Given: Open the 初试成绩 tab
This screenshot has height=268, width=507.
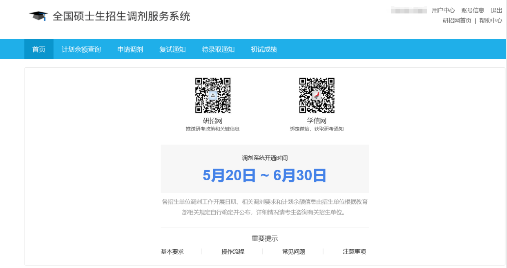Looking at the screenshot, I should pos(264,49).
